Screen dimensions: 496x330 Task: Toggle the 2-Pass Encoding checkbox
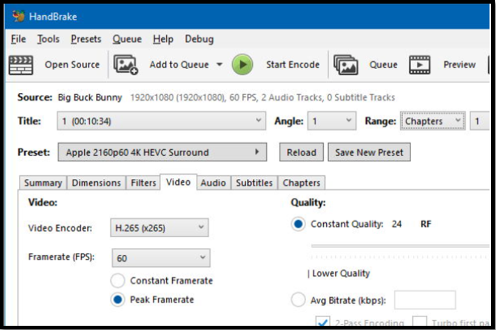click(323, 322)
